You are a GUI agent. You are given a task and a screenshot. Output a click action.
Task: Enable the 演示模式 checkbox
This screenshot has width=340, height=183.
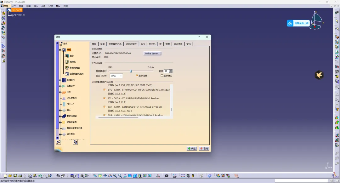[x=162, y=76]
